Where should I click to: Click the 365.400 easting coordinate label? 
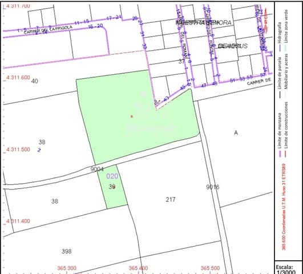pos(138,268)
